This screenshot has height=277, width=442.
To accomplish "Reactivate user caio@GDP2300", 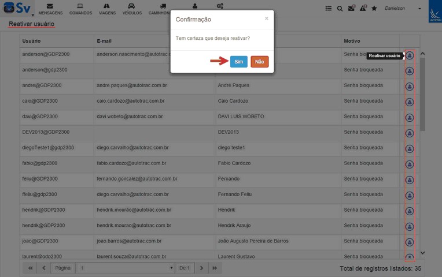I will point(410,102).
